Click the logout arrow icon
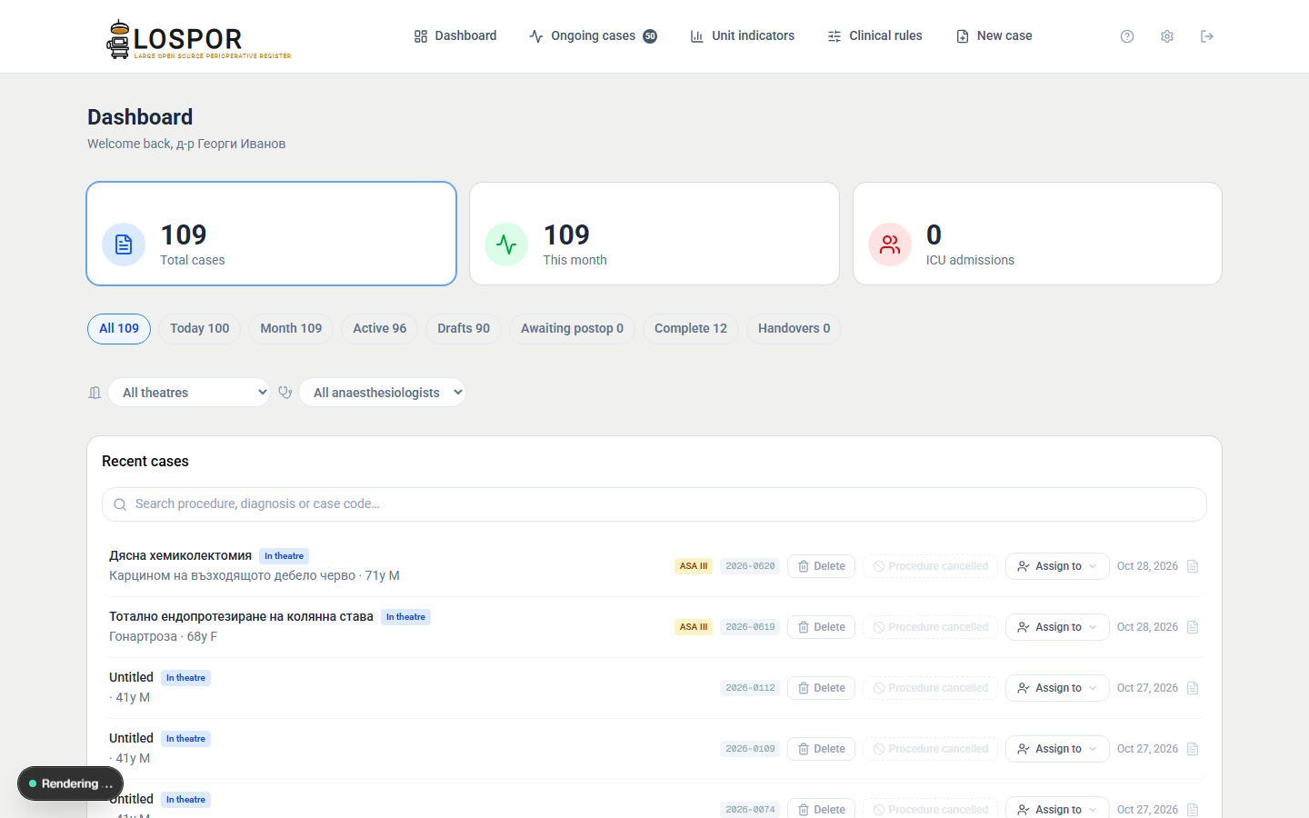The width and height of the screenshot is (1309, 818). pos(1207,36)
